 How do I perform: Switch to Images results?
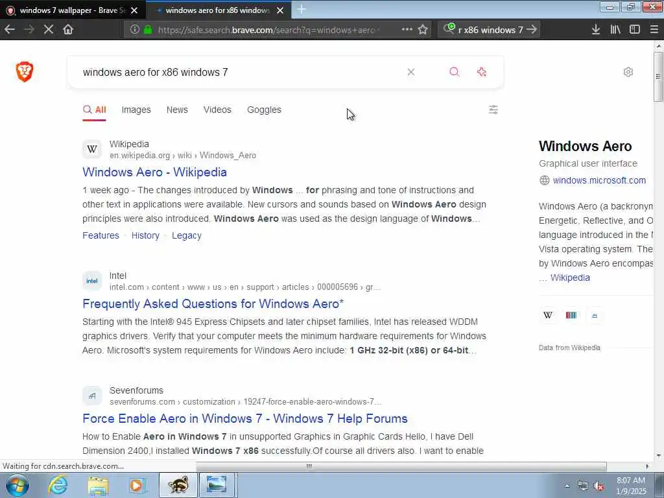136,110
